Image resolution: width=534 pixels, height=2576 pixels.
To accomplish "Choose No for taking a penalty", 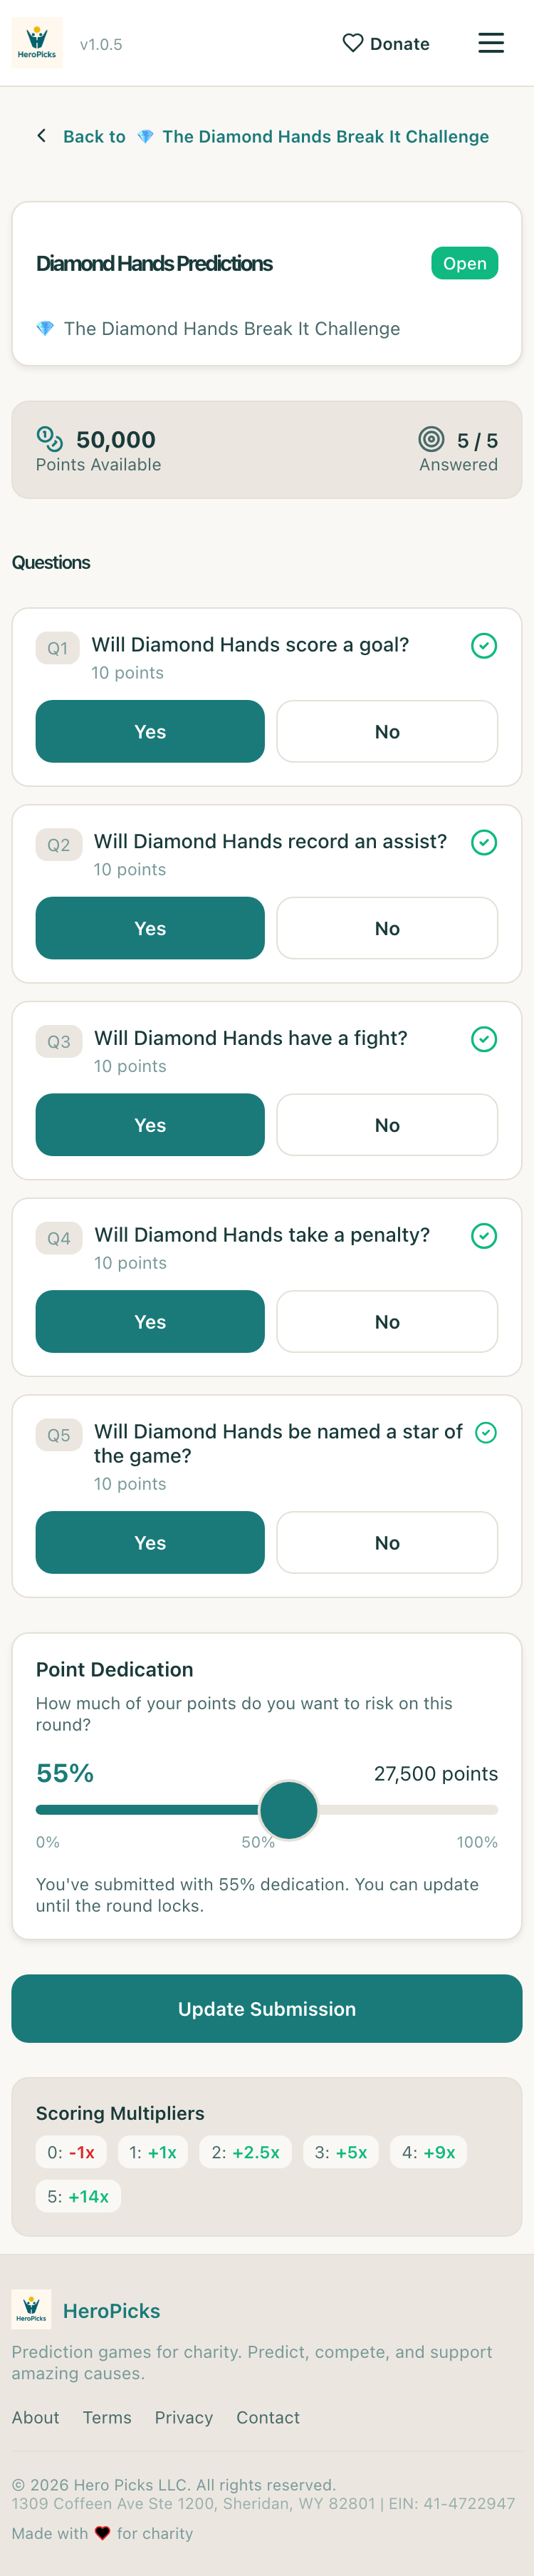I will click(387, 1321).
